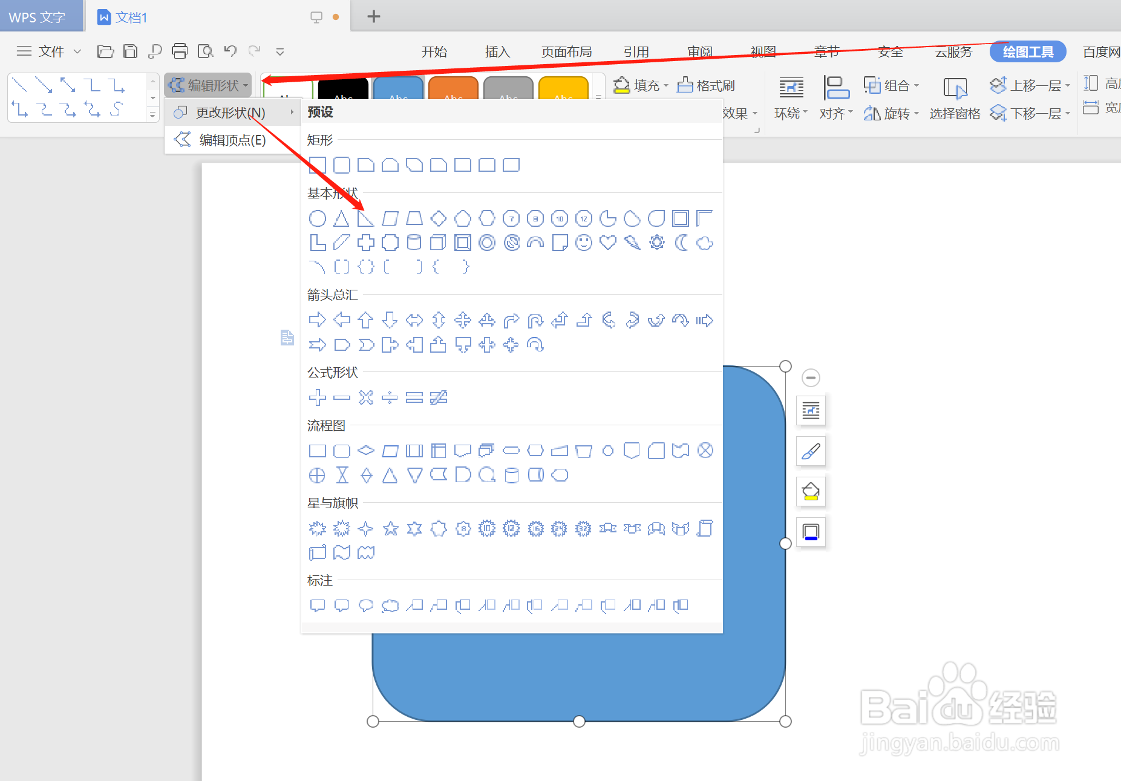Open a new document tab
1121x781 pixels.
(x=374, y=16)
